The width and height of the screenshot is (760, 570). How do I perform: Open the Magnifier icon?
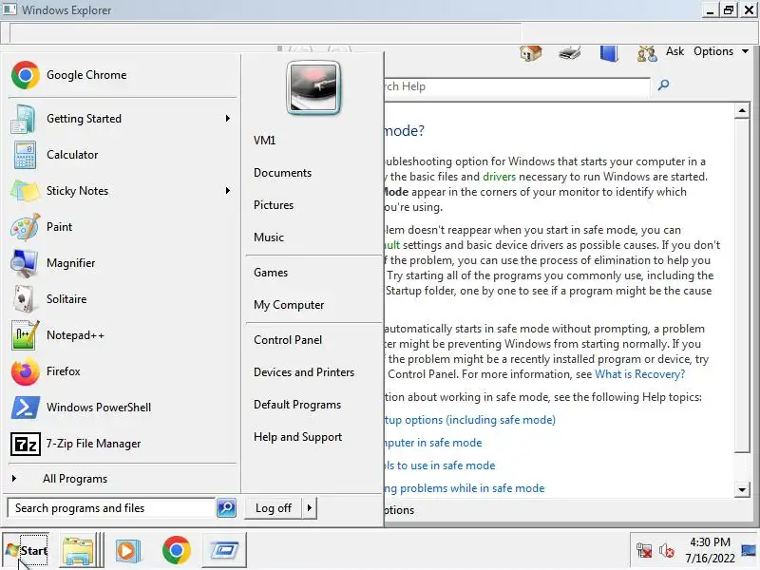(23, 263)
